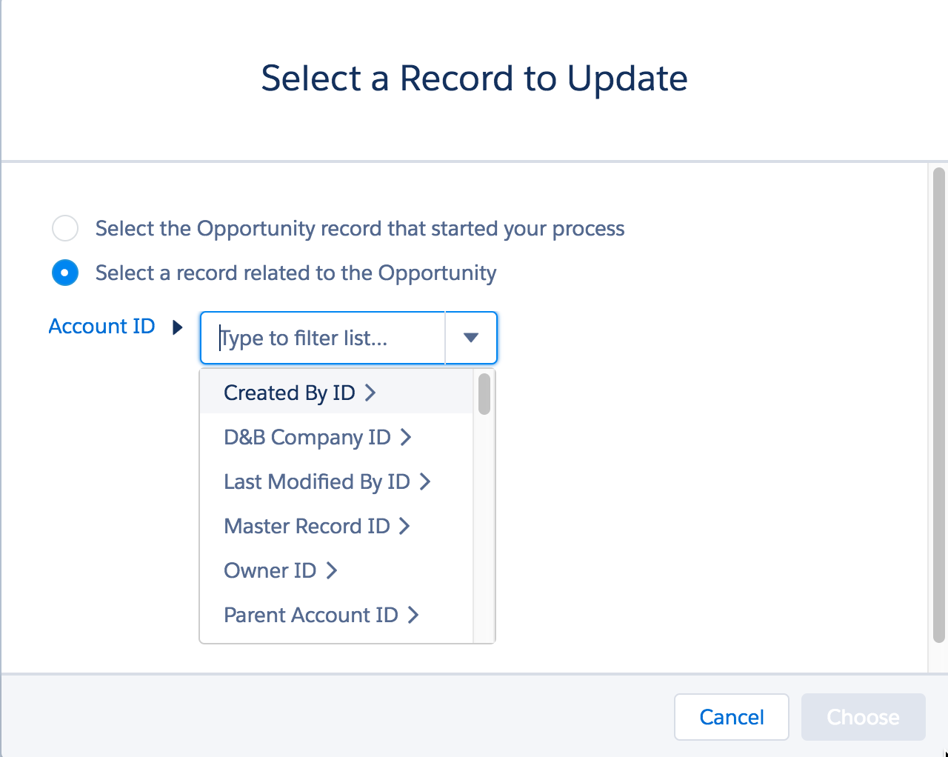
Task: Select Parent Account ID entry
Action: coord(310,615)
